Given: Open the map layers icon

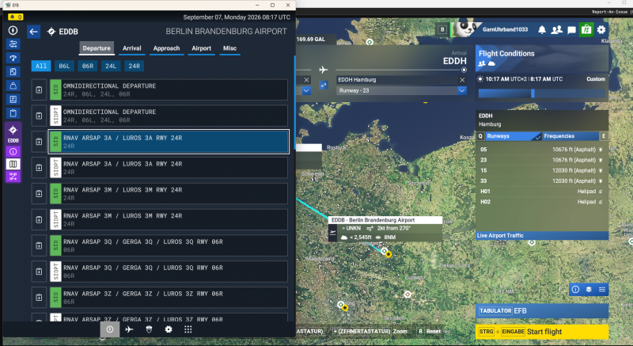Looking at the screenshot, I should point(589,290).
